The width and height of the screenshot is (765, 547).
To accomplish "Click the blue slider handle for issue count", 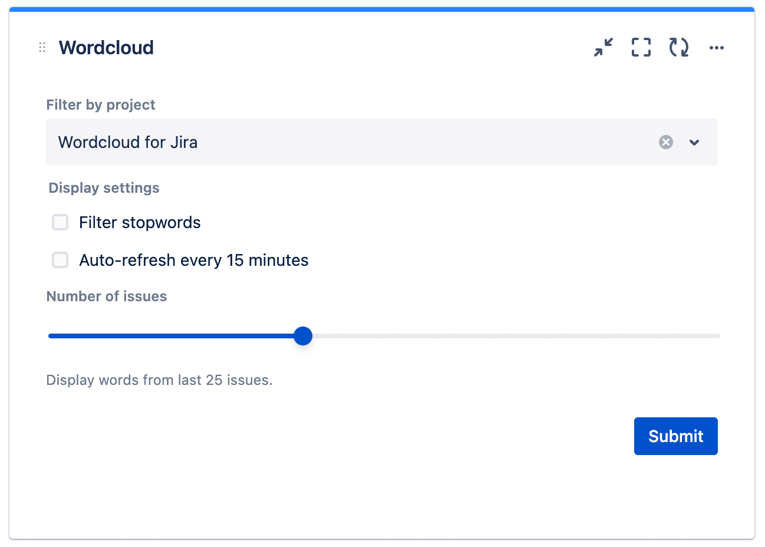I will [303, 336].
